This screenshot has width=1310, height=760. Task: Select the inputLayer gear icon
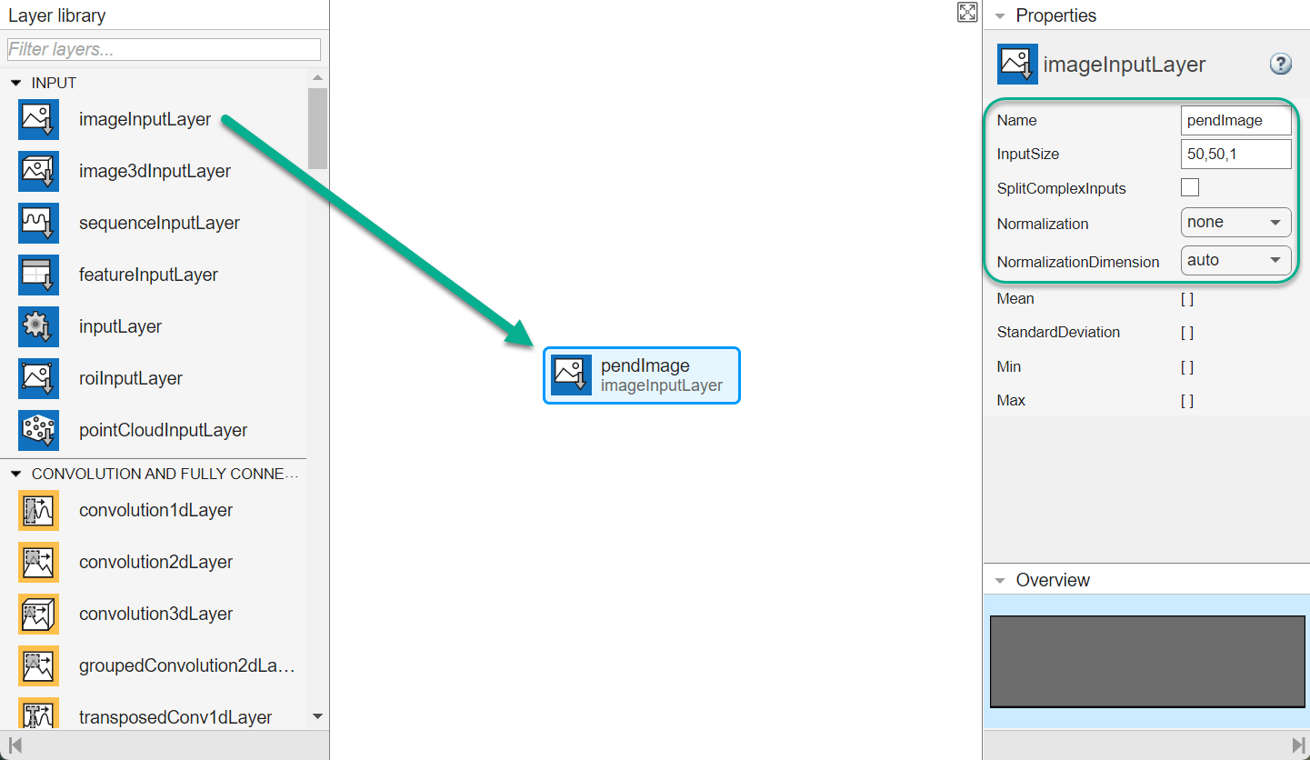click(38, 326)
